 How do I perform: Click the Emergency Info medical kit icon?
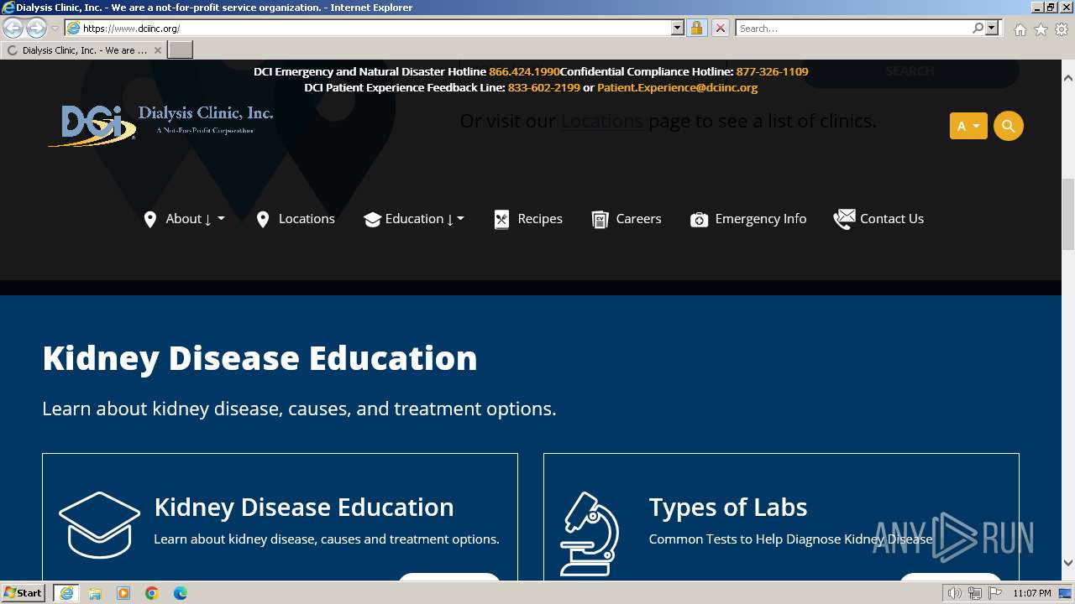pos(699,220)
